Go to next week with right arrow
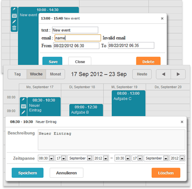 pyautogui.click(x=178, y=74)
